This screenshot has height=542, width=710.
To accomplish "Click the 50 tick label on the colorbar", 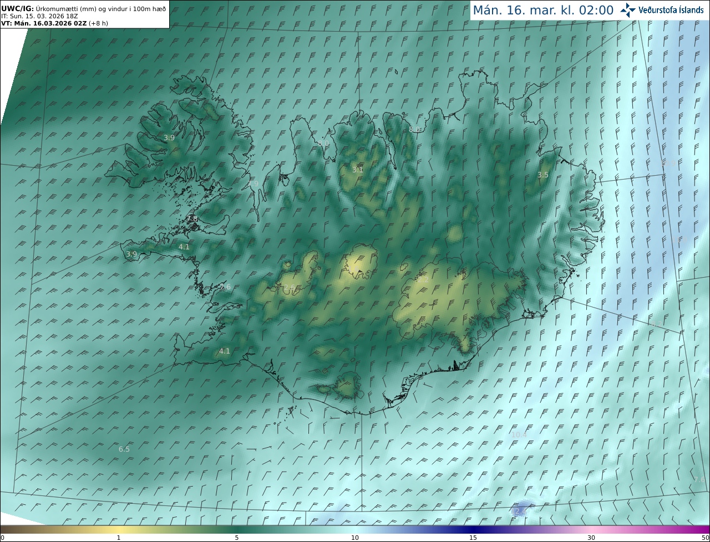I will [x=705, y=538].
